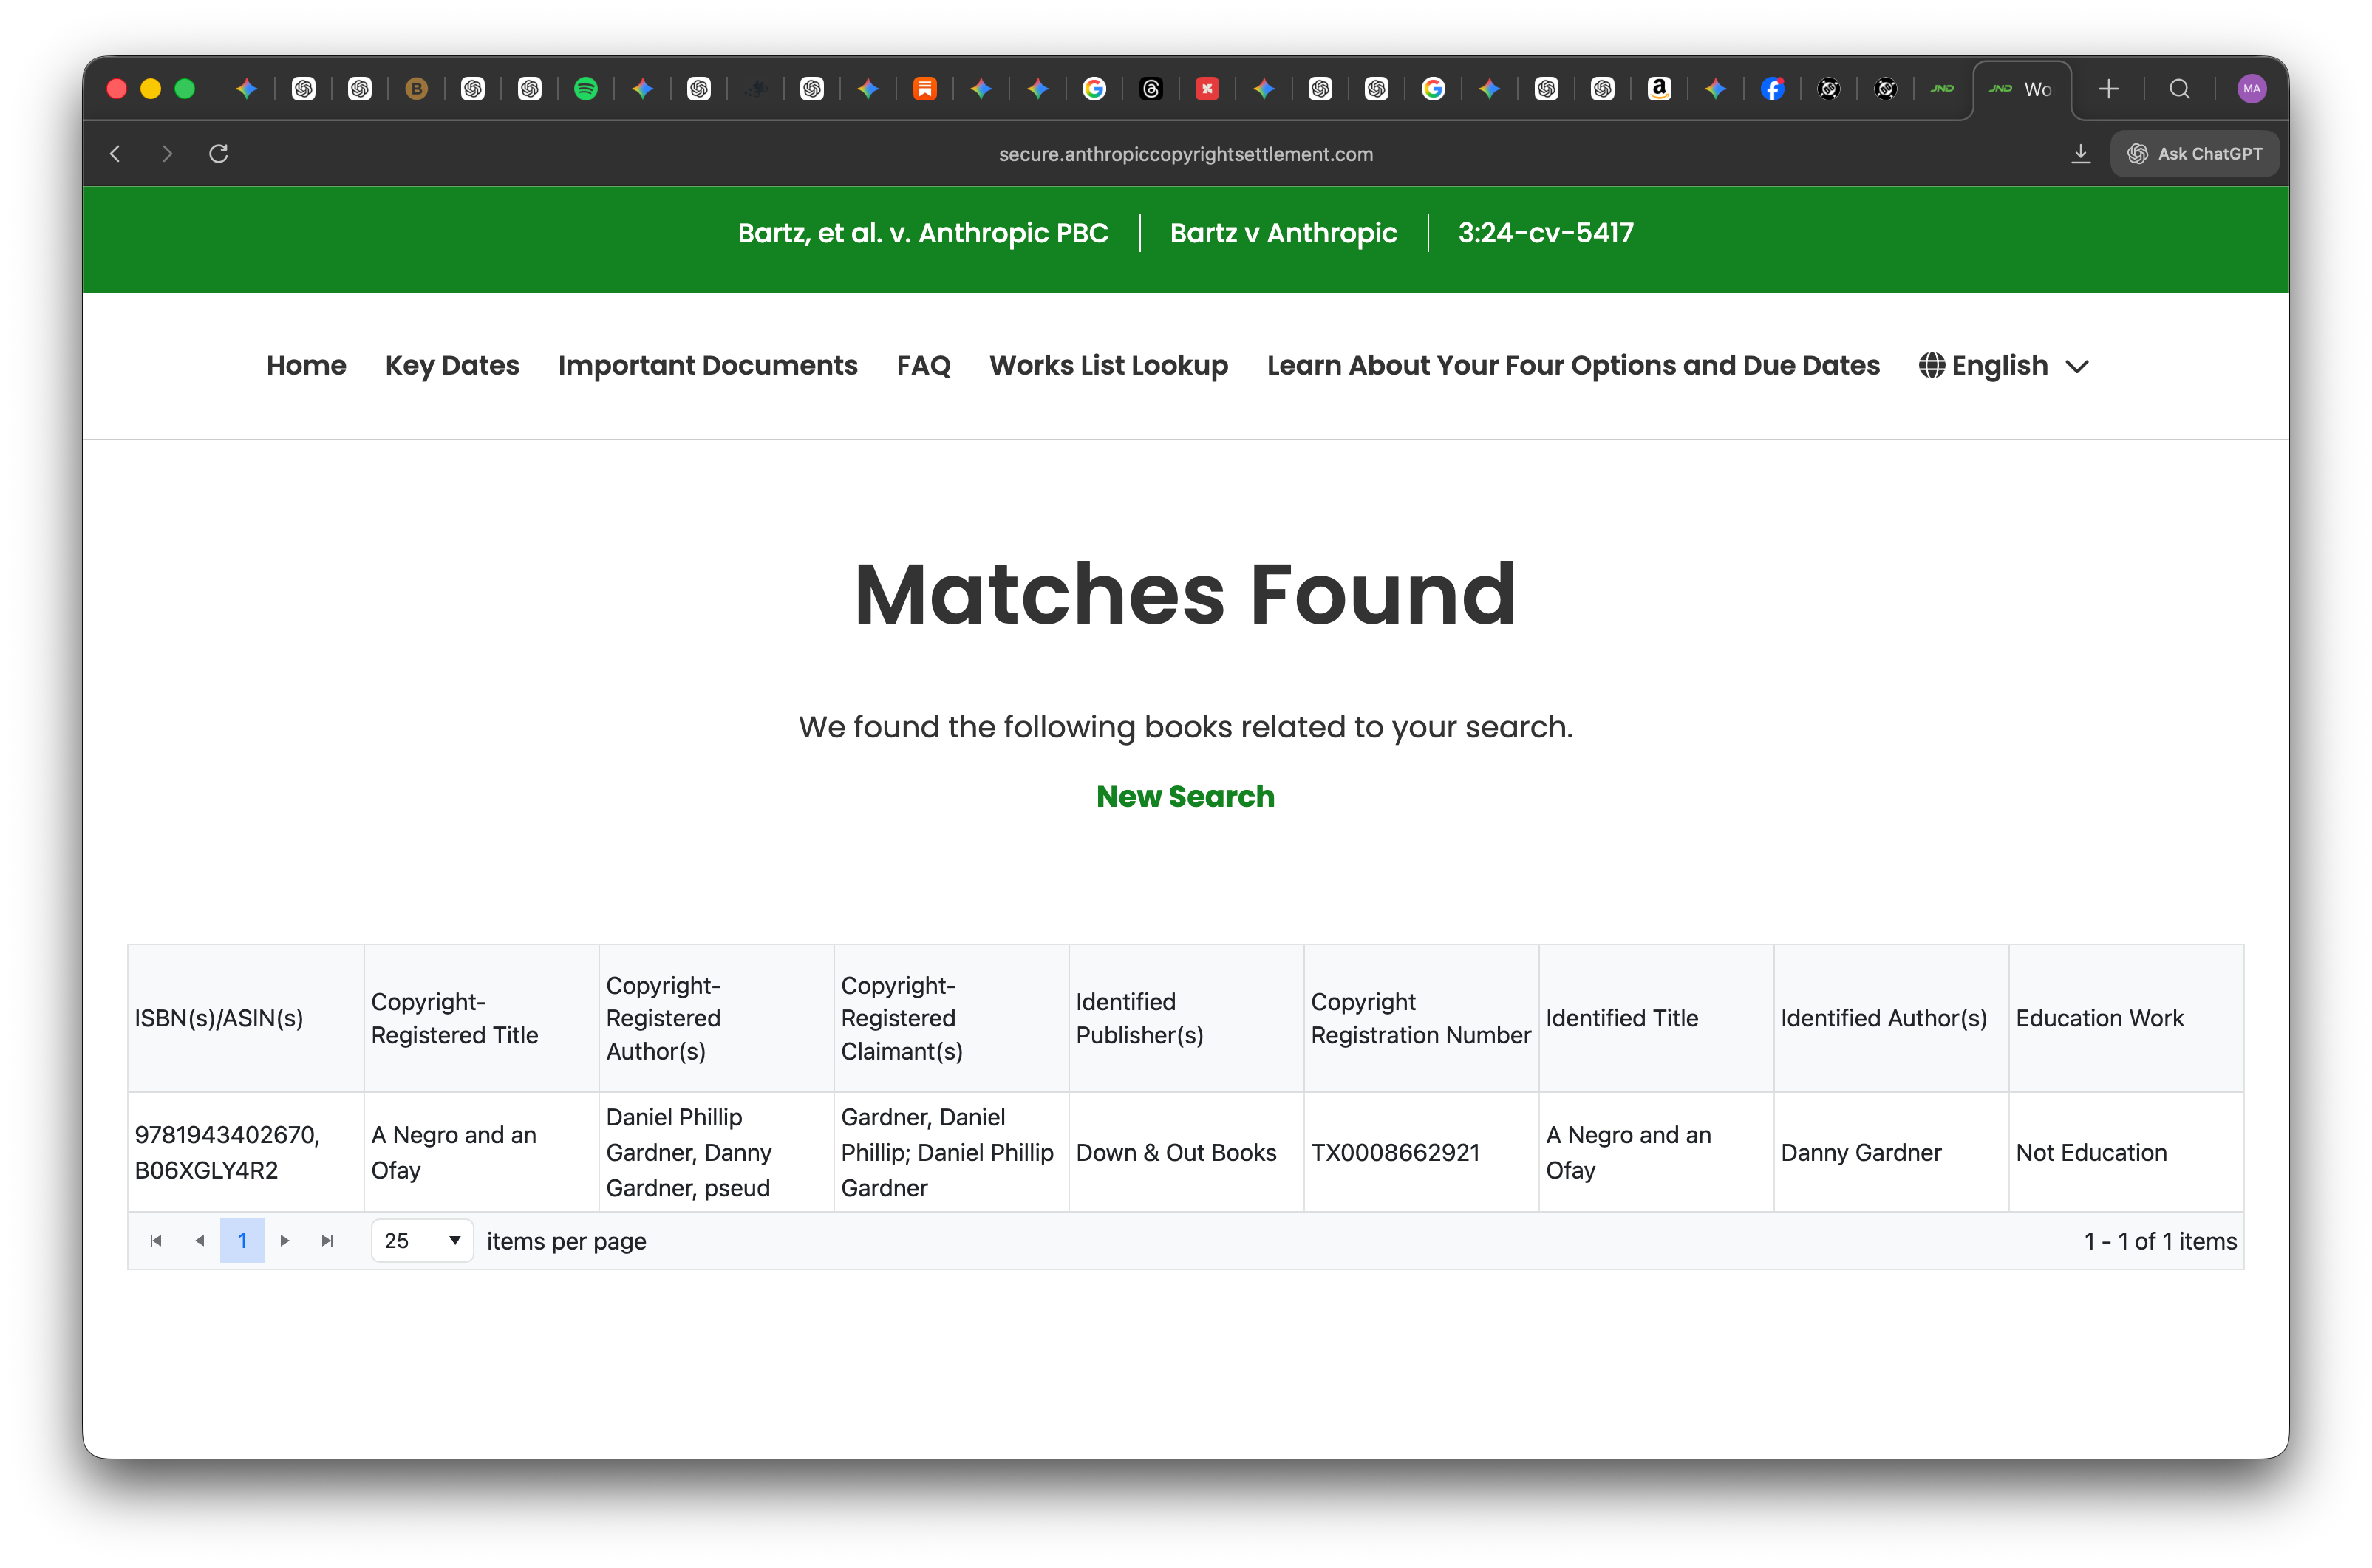Viewport: 2372px width, 1568px height.
Task: Open the Important Documents page
Action: tap(707, 366)
